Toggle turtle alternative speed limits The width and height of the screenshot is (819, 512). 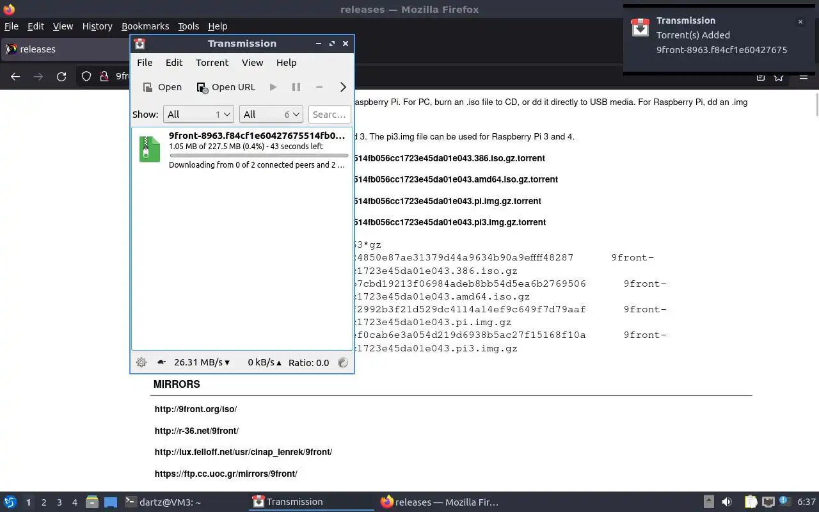[x=161, y=362]
